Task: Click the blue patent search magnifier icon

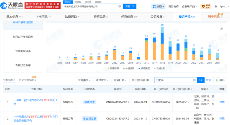Action: coord(201,80)
